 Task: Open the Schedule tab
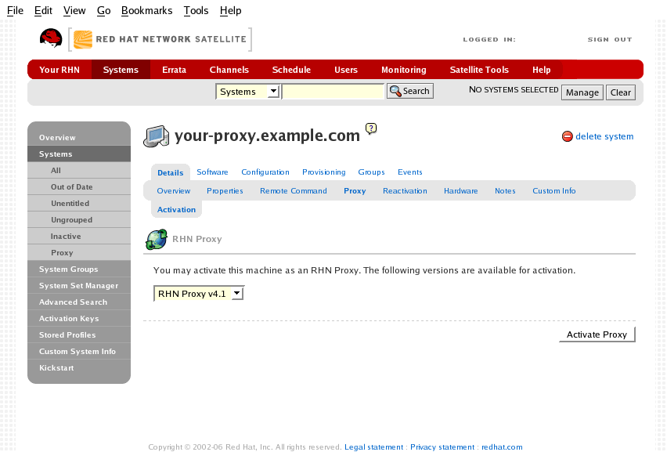(291, 70)
